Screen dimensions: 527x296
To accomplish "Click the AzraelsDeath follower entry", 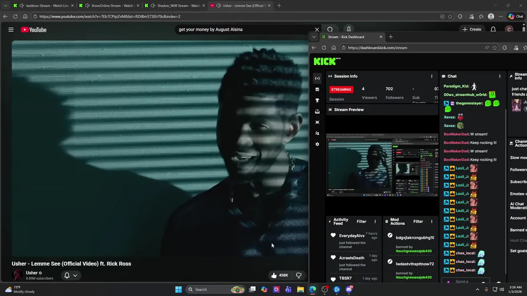I will 354,263.
